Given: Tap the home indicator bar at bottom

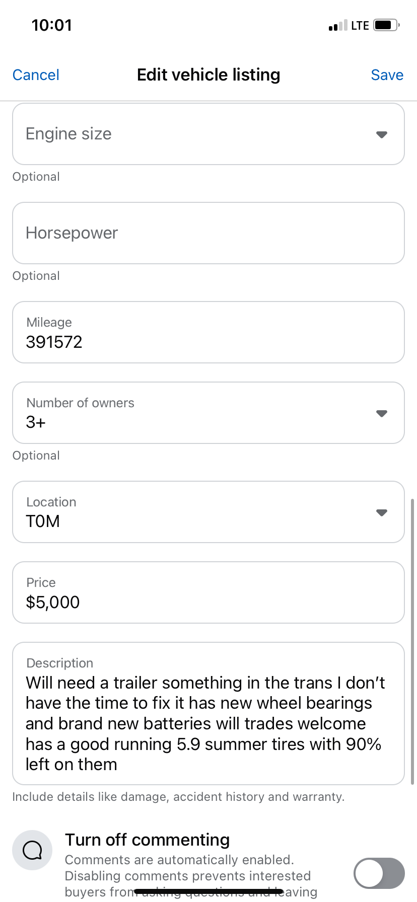Looking at the screenshot, I should pos(208,891).
